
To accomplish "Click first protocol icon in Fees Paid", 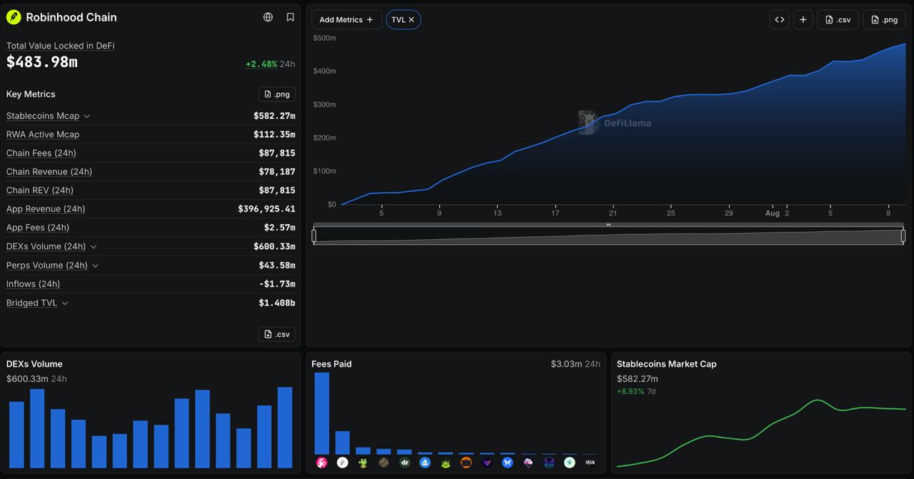I will pyautogui.click(x=322, y=463).
